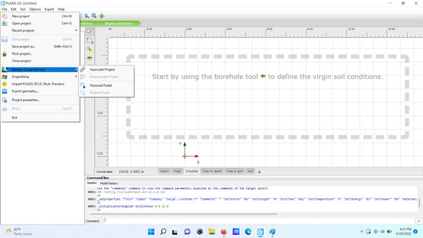Toggle Snap to object
This screenshot has height=238, width=423.
click(212, 171)
